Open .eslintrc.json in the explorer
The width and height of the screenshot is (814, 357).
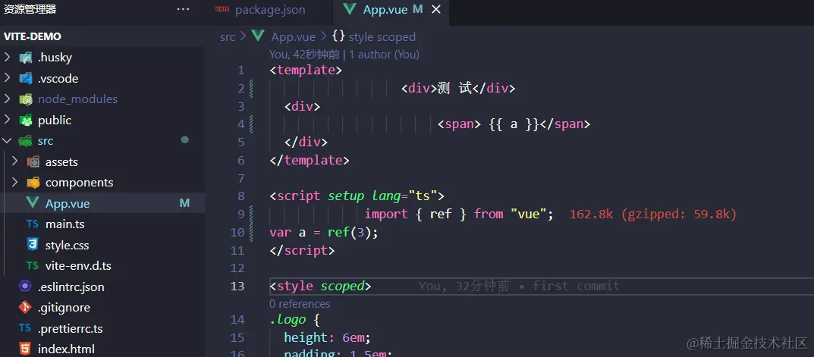click(x=71, y=287)
